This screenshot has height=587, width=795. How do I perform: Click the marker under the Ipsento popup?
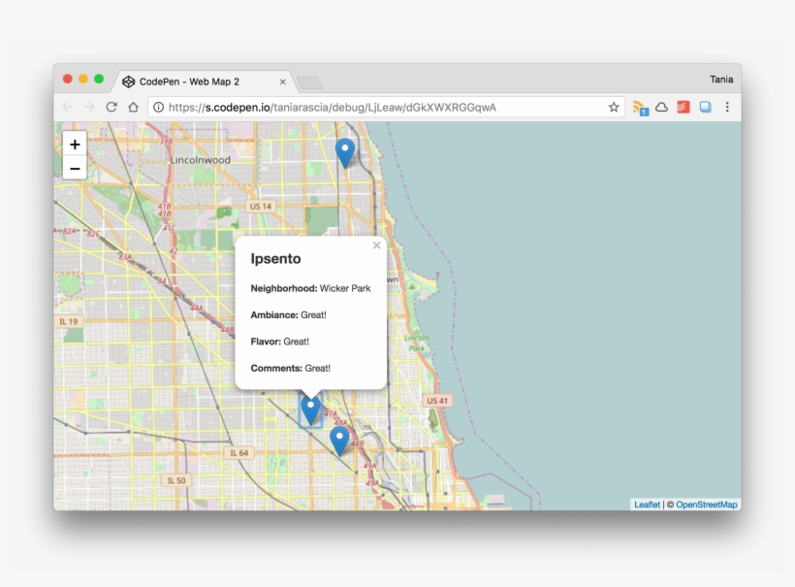pos(310,409)
